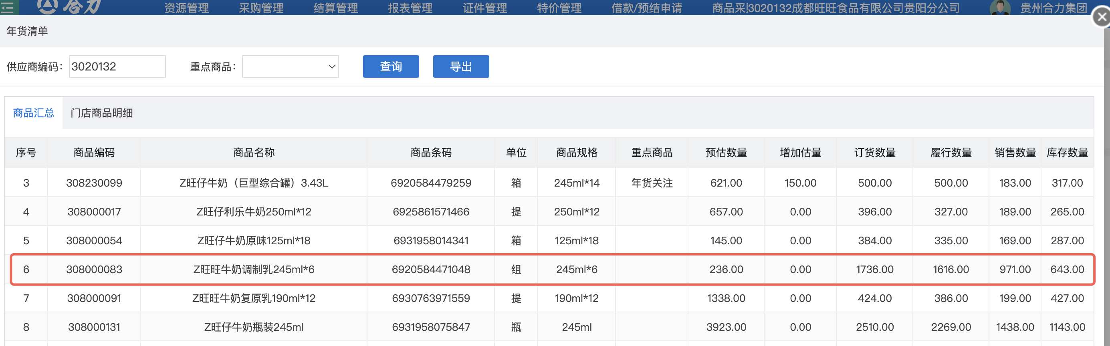1110x346 pixels.
Task: Switch to the 门店商品明细 tab
Action: tap(102, 113)
